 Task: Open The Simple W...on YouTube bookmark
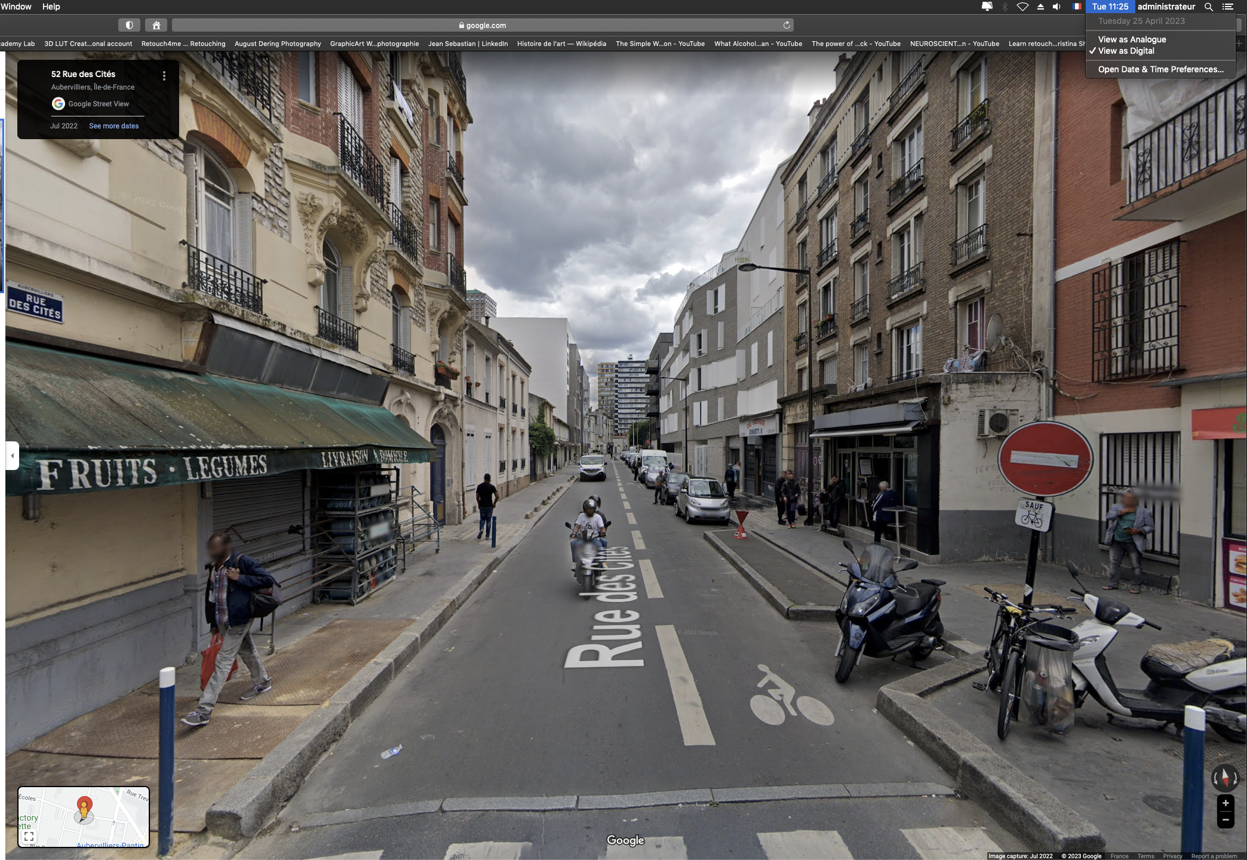[x=660, y=44]
